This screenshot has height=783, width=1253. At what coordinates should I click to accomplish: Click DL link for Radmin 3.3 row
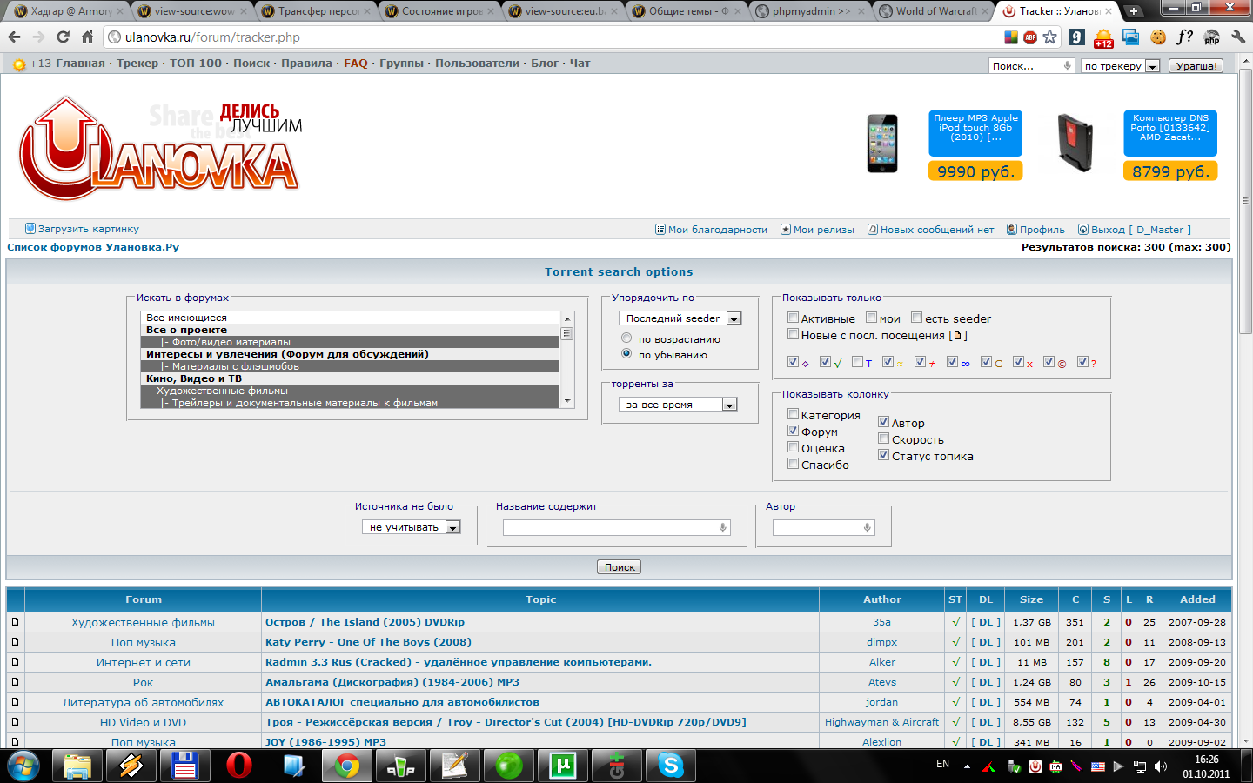[x=986, y=662]
